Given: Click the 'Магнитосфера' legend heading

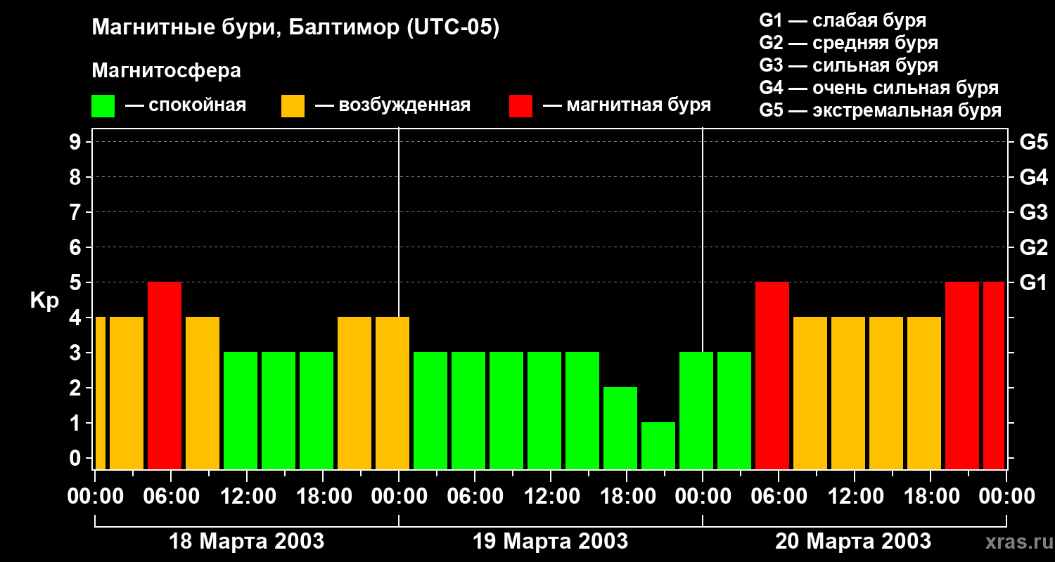Looking at the screenshot, I should click(x=167, y=71).
